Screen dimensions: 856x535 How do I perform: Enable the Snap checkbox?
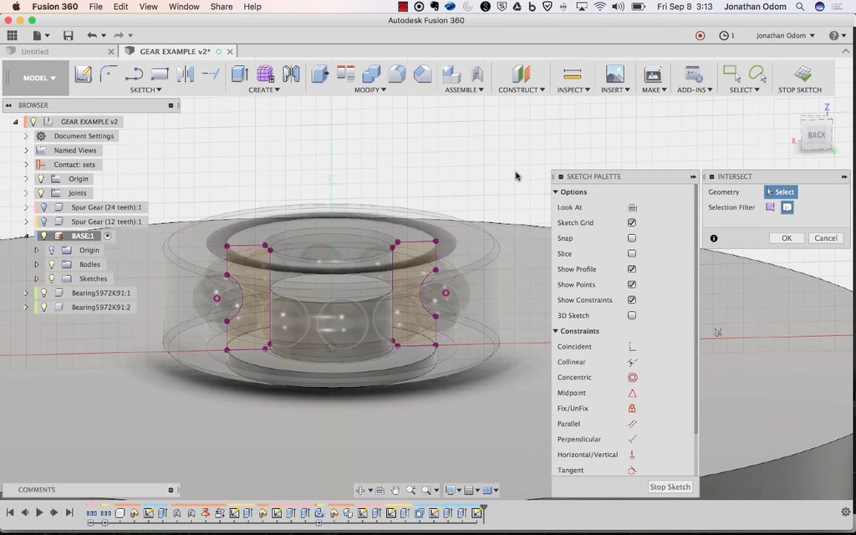click(632, 238)
